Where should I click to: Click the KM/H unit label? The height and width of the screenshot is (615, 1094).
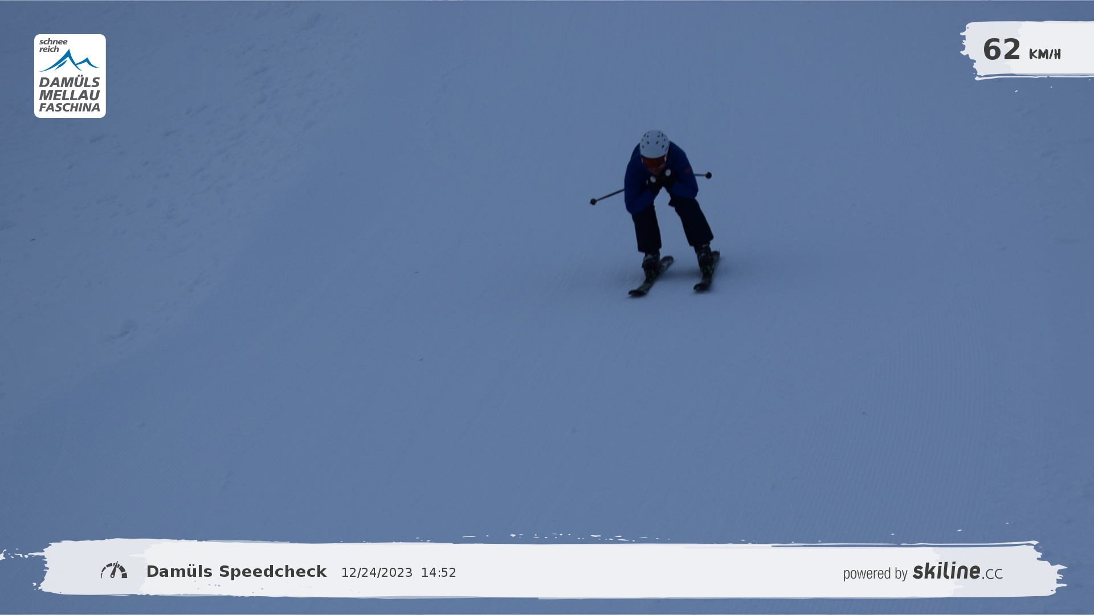1044,54
